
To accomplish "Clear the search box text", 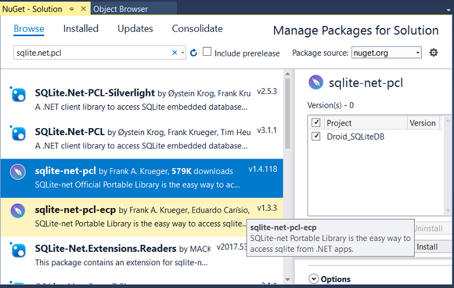I will click(x=174, y=53).
